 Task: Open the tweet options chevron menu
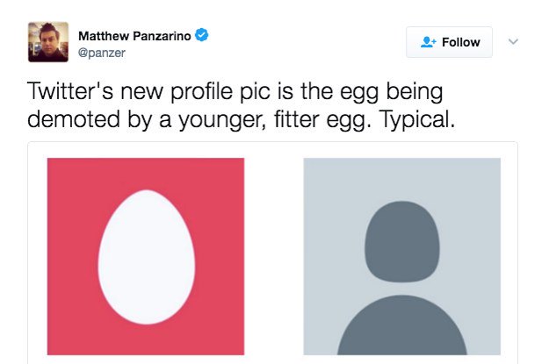(513, 41)
